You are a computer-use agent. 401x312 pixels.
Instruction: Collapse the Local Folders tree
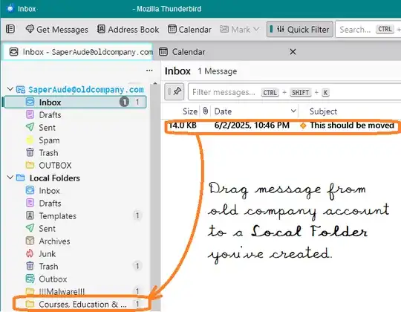point(10,178)
